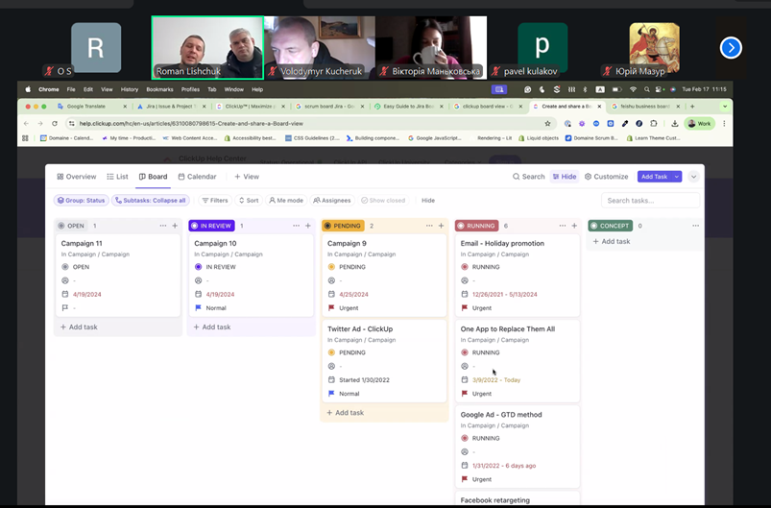
Task: Click the Hide text button after Show closed
Action: point(428,200)
